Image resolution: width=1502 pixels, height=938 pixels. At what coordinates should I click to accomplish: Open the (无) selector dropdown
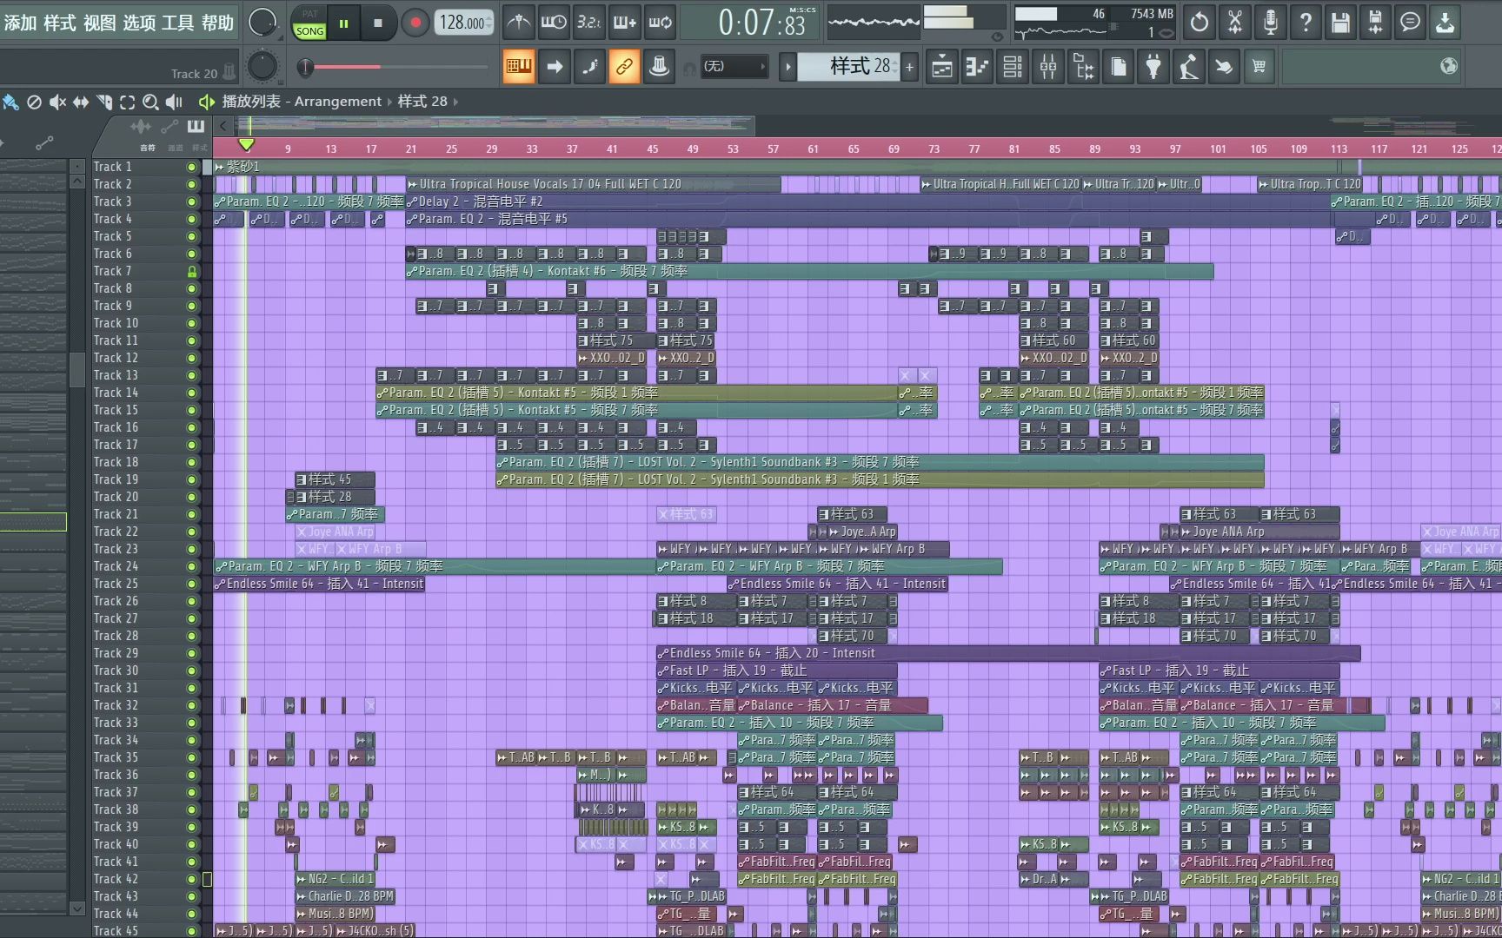[734, 66]
